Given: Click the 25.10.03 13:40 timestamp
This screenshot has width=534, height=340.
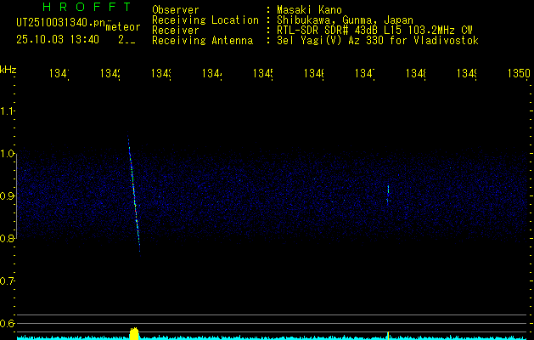Looking at the screenshot, I should coord(57,39).
